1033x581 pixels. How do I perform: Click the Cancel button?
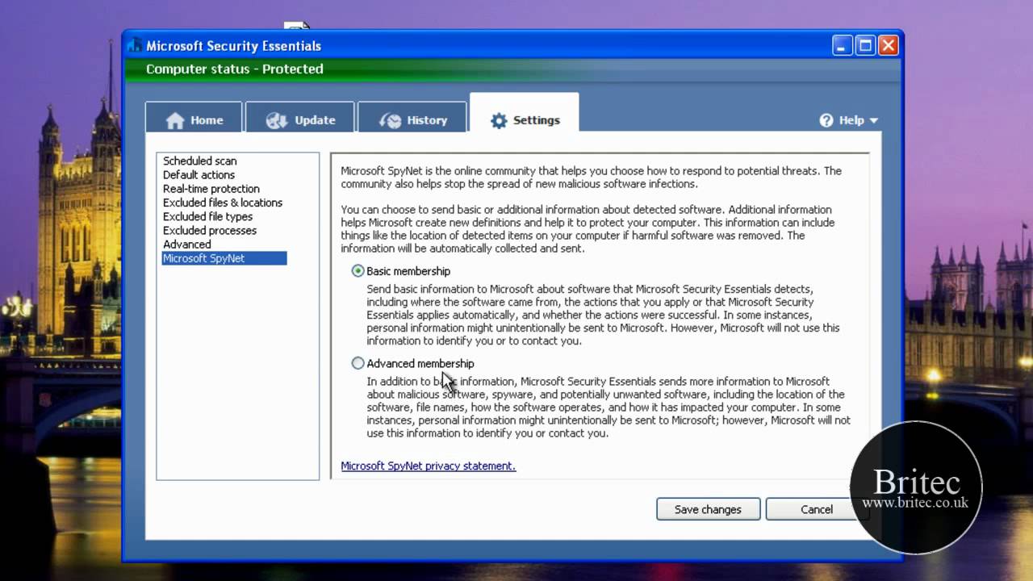coord(816,509)
